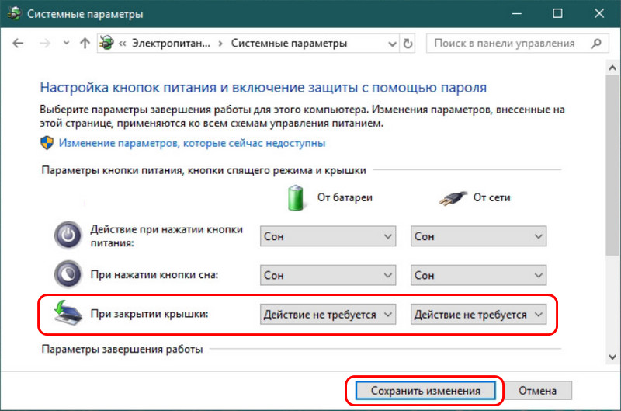Open link Изменение параметров, которые сейчас недоступны
Screen dimensions: 621x411
point(192,143)
